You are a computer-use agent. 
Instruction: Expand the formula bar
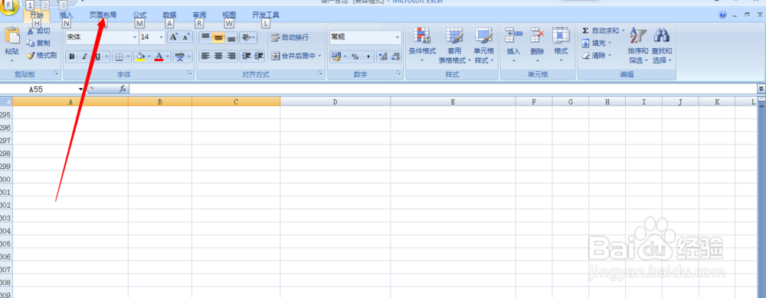[x=761, y=88]
